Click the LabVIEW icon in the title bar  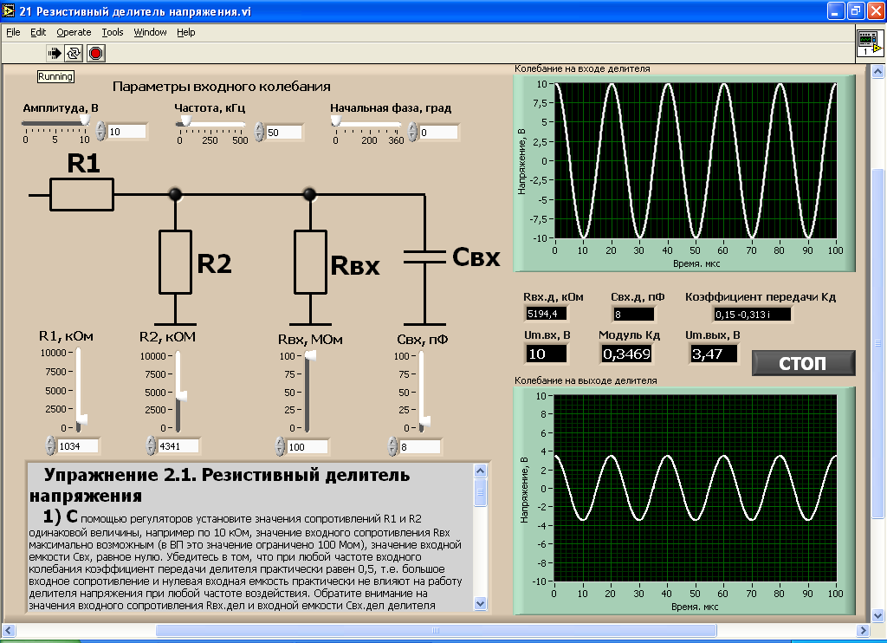tap(9, 10)
